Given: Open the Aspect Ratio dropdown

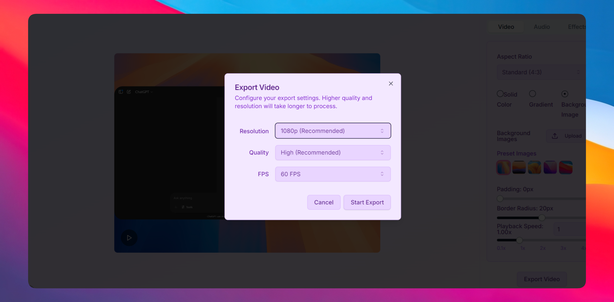Looking at the screenshot, I should pos(541,72).
